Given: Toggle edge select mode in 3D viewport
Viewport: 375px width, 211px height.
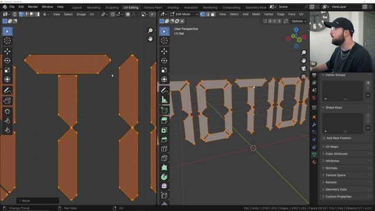Looking at the screenshot, I should 207,14.
